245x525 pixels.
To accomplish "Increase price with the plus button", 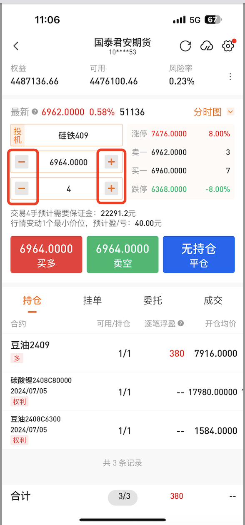I will (x=111, y=162).
